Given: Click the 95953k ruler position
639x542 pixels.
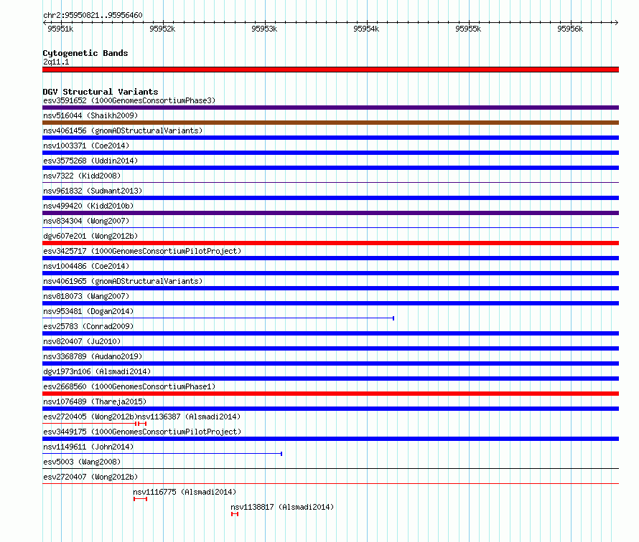Looking at the screenshot, I should pyautogui.click(x=264, y=29).
